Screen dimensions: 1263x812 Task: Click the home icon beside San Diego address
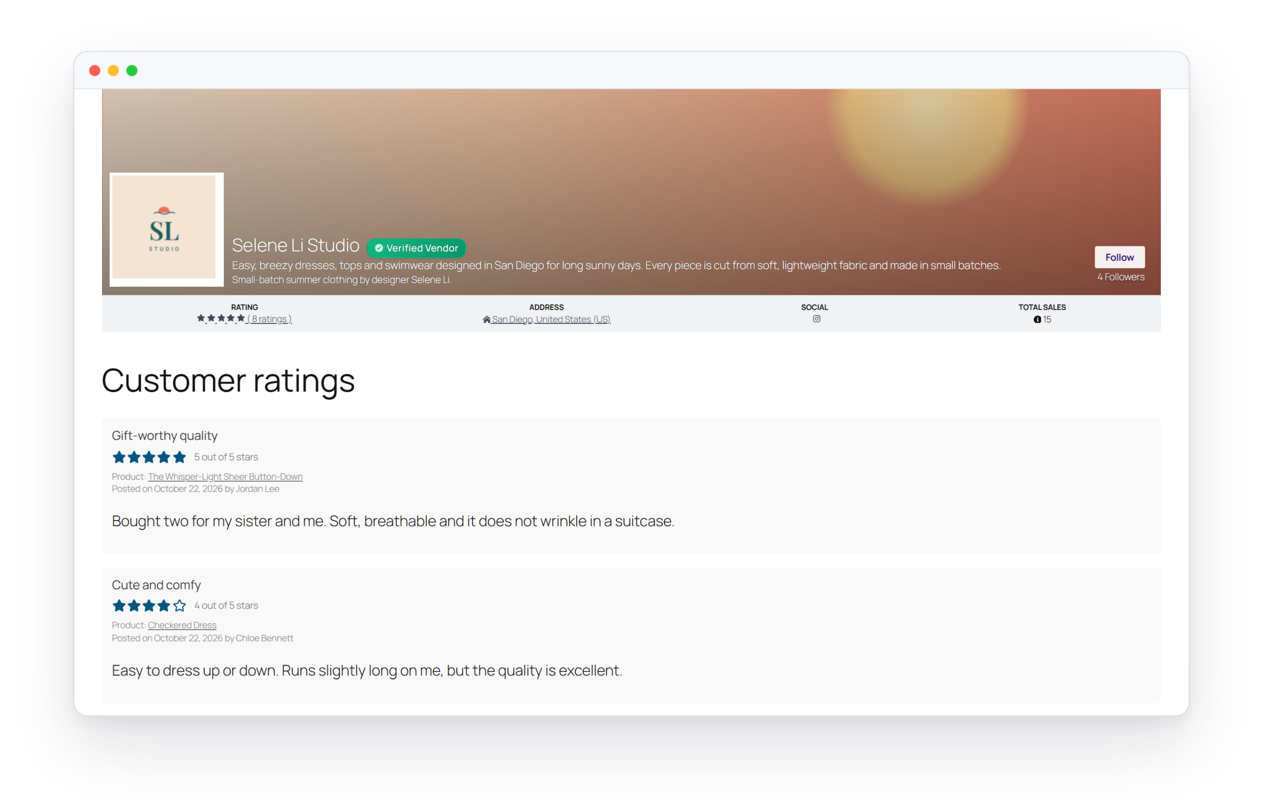[486, 319]
